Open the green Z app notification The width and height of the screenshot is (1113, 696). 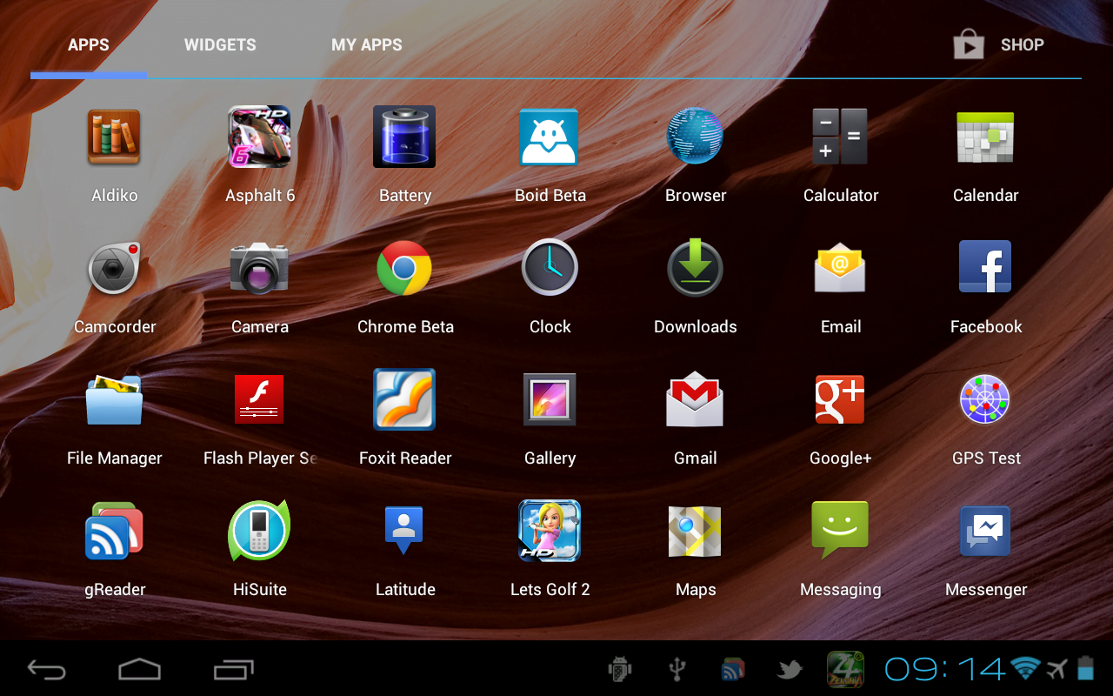tap(845, 669)
